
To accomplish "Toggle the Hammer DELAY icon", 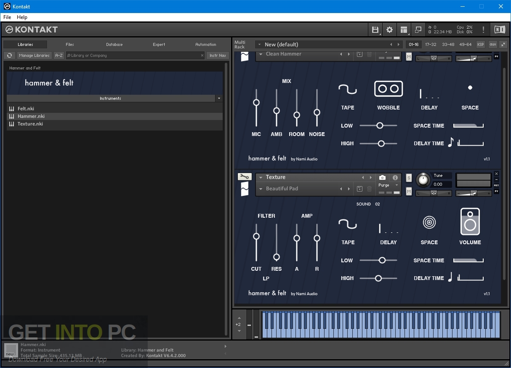I will [429, 93].
